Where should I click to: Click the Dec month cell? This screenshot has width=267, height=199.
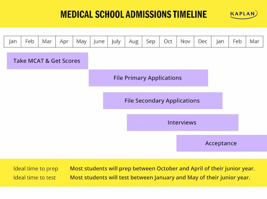(203, 42)
